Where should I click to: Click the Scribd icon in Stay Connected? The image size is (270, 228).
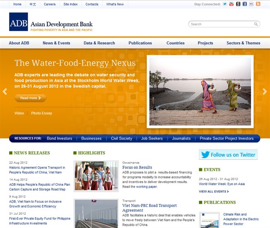coord(238,4)
